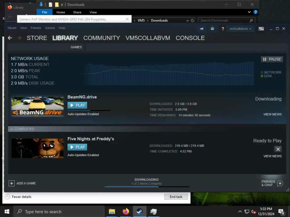This screenshot has height=217, width=290.
Task: Click the Five Nights at Freddy's thumbnail
Action: [38, 148]
